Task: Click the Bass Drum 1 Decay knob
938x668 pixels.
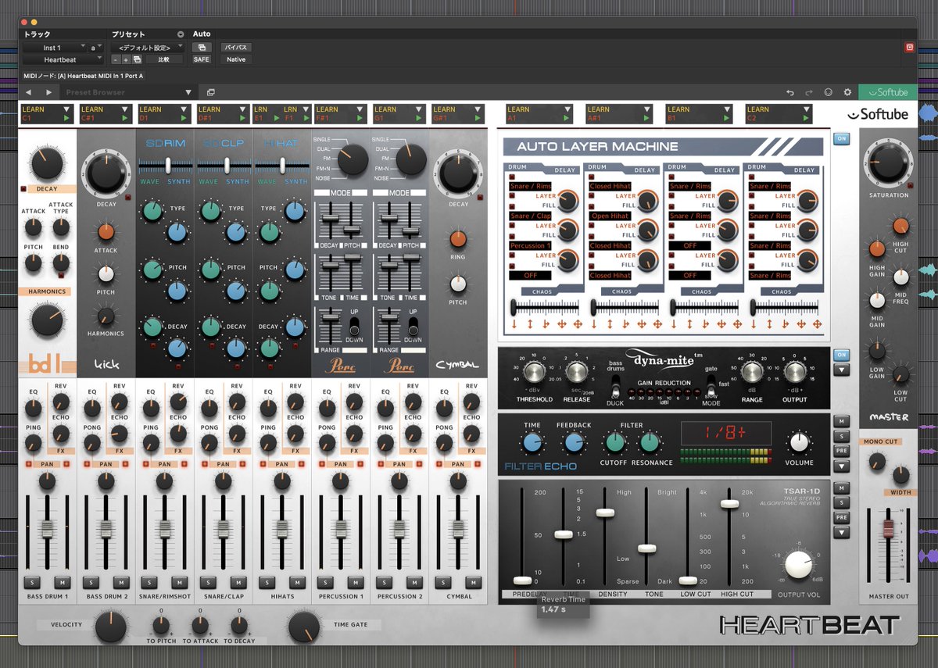Action: (47, 164)
